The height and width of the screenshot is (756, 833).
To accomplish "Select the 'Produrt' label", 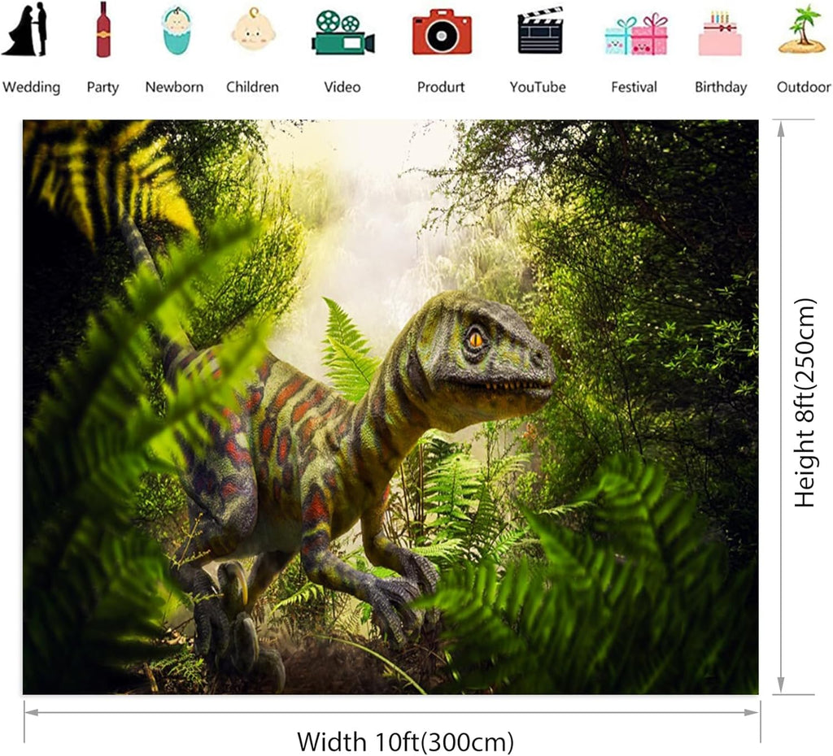I will [441, 87].
